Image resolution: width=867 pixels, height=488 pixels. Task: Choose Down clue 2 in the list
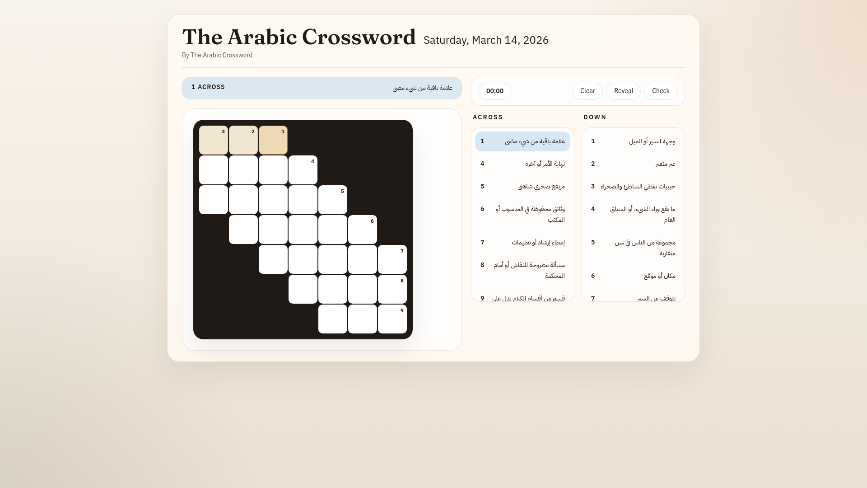[633, 164]
